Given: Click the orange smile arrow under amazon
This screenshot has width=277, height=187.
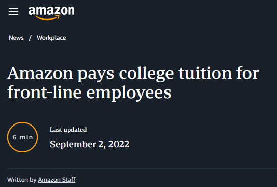Looking at the screenshot, I should pyautogui.click(x=47, y=18).
